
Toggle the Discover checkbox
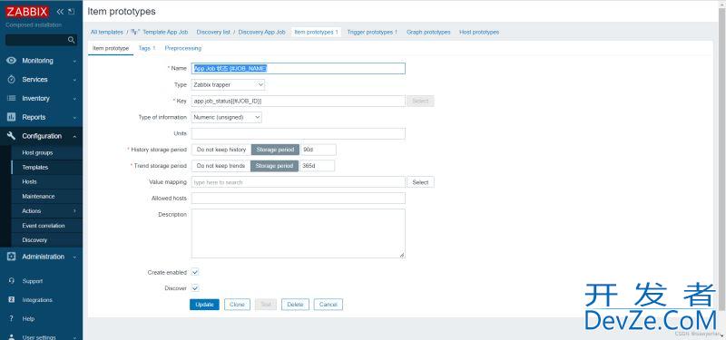[195, 288]
